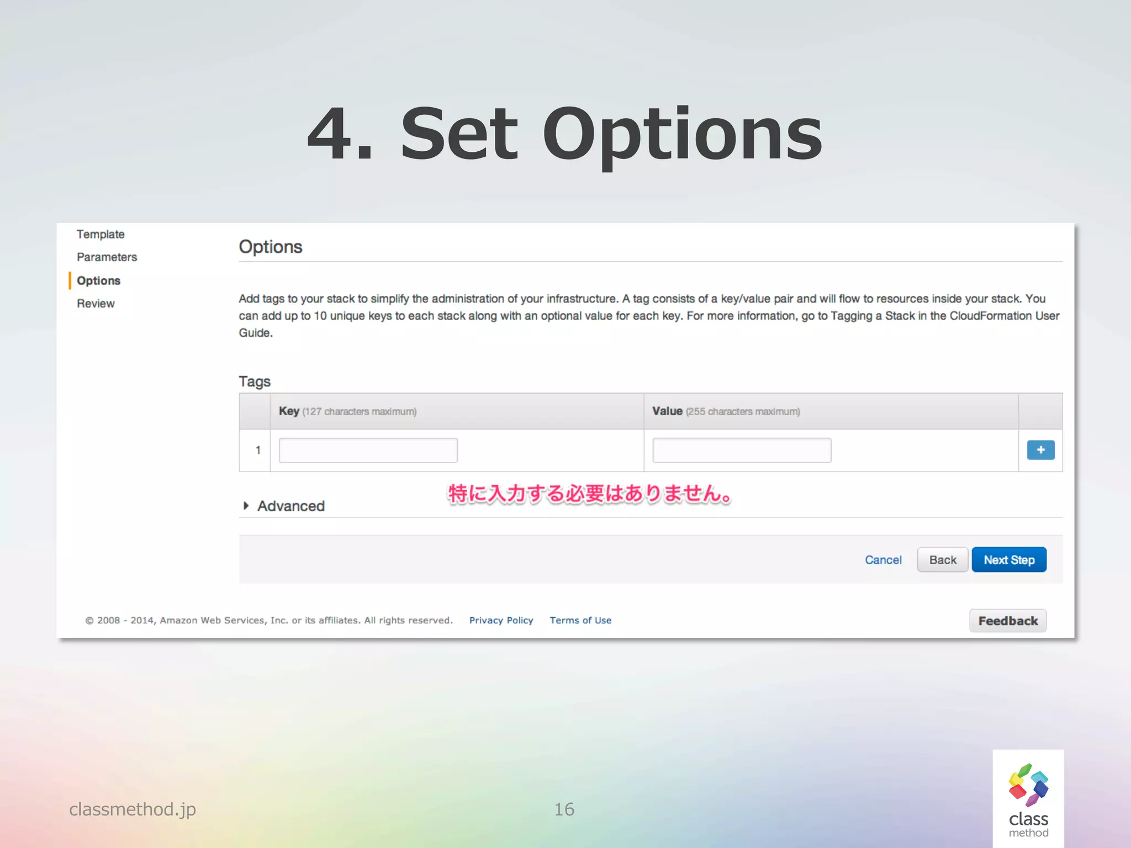This screenshot has height=848, width=1131.
Task: Select the Options step in sidebar
Action: [98, 280]
